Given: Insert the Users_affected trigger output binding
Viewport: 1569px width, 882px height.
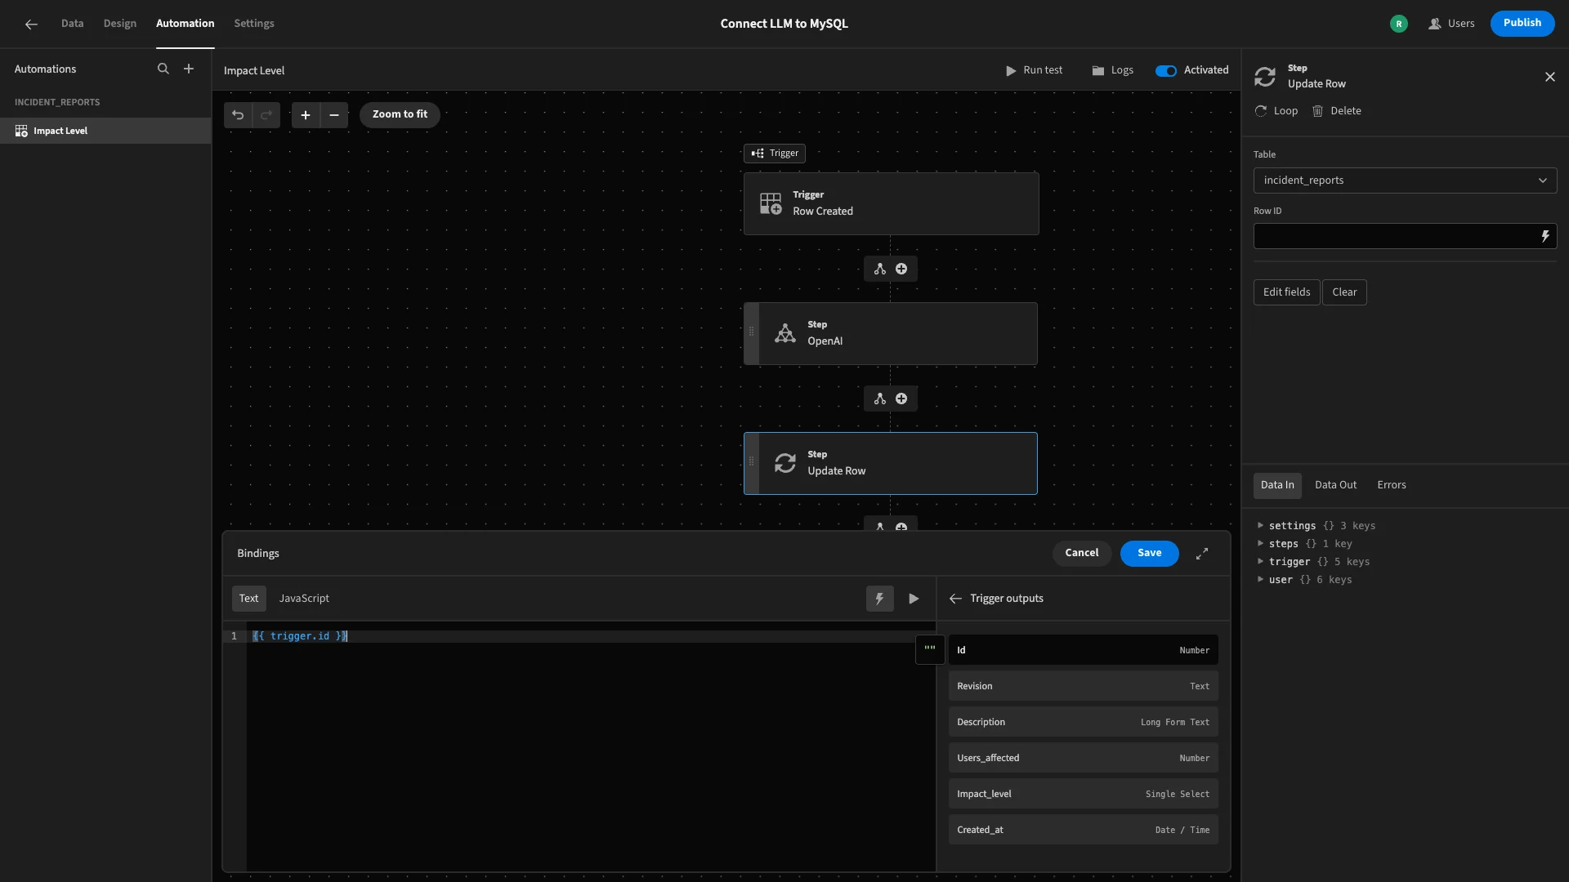Looking at the screenshot, I should 1084,758.
